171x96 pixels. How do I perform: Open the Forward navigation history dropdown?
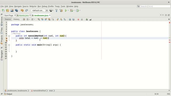coord(34,19)
